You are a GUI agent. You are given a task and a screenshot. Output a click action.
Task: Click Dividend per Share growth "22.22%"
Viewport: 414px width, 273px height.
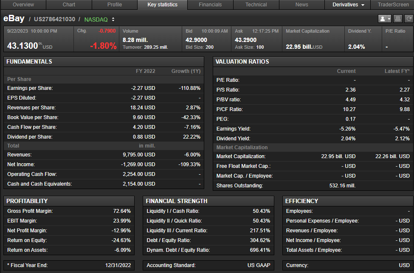[192, 137]
